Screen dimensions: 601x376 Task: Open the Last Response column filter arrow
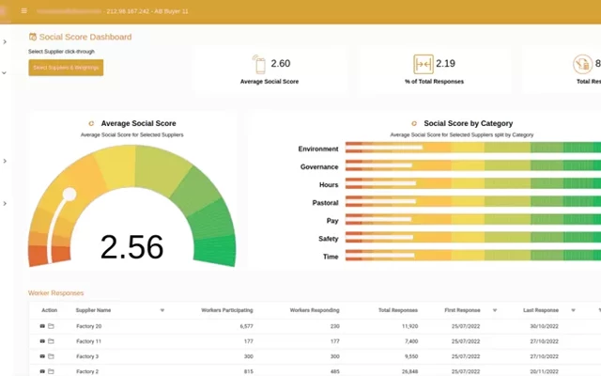(x=573, y=310)
